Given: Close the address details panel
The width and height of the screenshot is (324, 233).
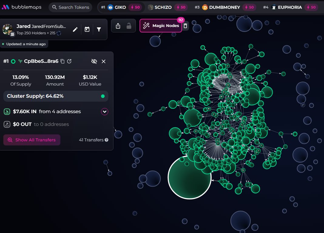Looking at the screenshot, I should point(103,61).
